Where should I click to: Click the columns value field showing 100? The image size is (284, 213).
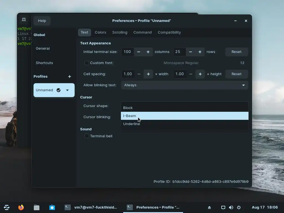[x=128, y=52]
